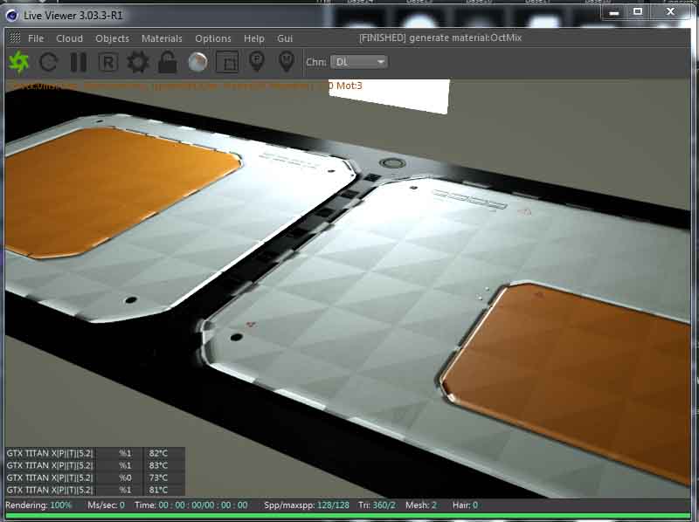
Task: Click the Time counter in status bar
Action: click(190, 505)
